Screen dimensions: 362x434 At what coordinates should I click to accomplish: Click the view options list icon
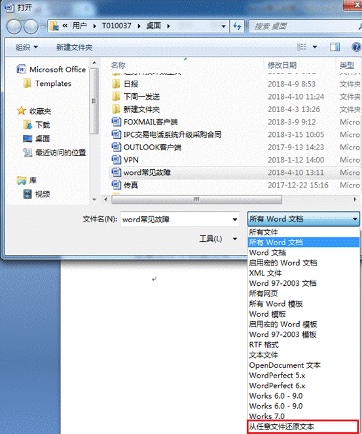point(302,47)
